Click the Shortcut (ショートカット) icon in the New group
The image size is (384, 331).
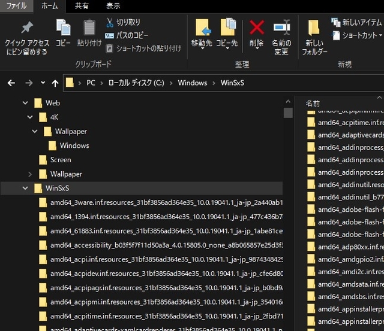pos(336,35)
